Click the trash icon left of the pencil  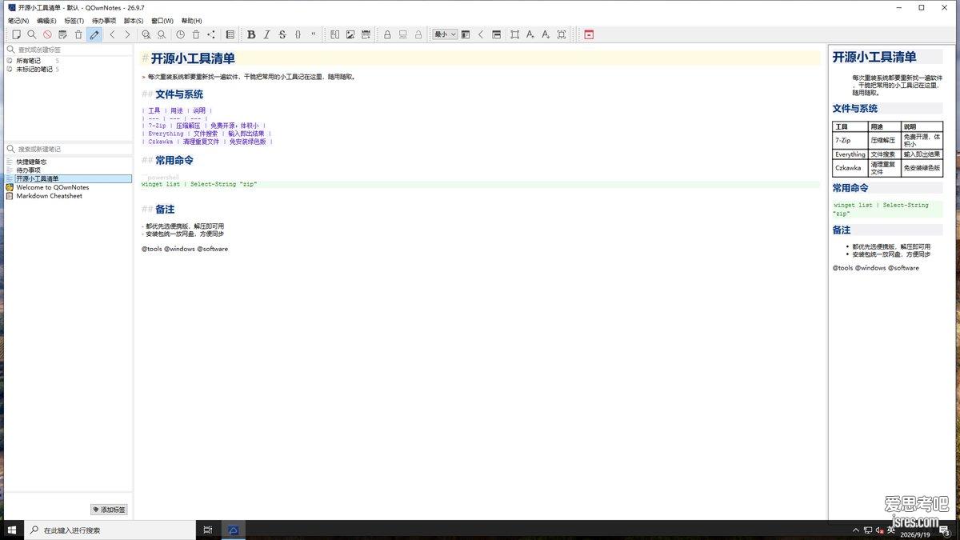pyautogui.click(x=78, y=34)
